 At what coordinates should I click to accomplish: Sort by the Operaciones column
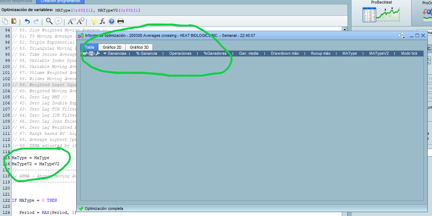[x=180, y=54]
